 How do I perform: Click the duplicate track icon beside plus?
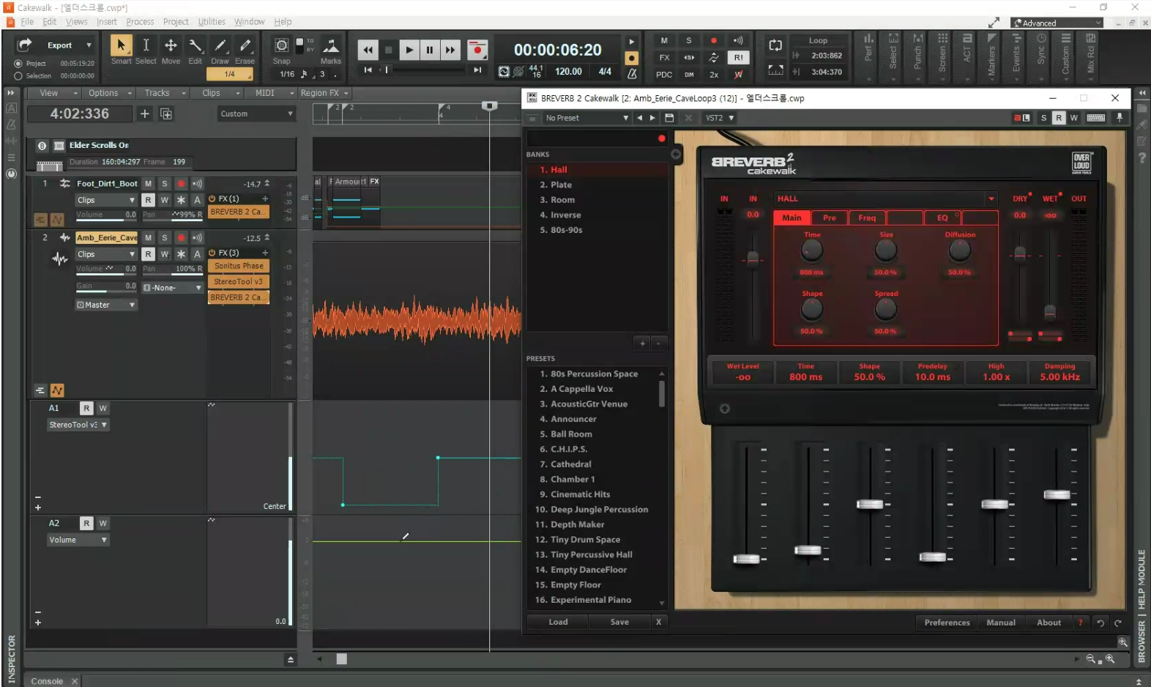[166, 114]
